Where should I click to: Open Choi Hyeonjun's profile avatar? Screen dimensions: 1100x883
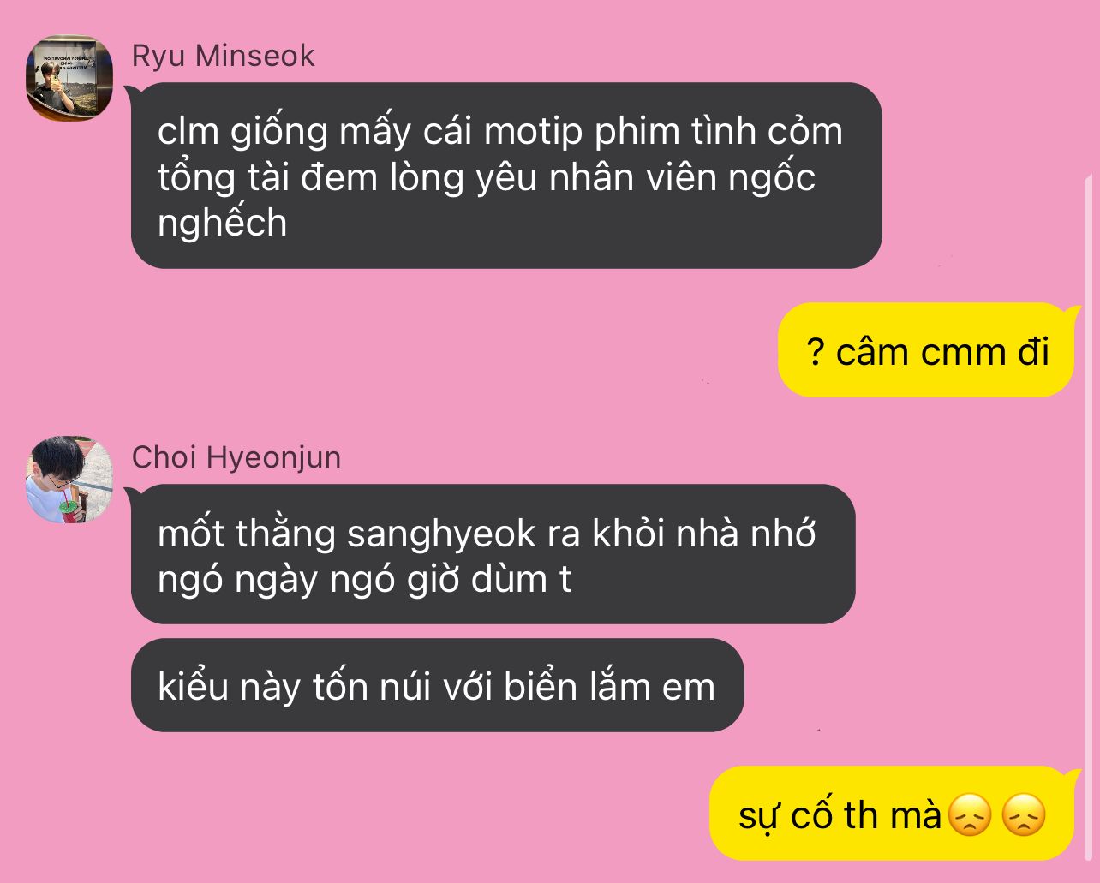click(69, 480)
